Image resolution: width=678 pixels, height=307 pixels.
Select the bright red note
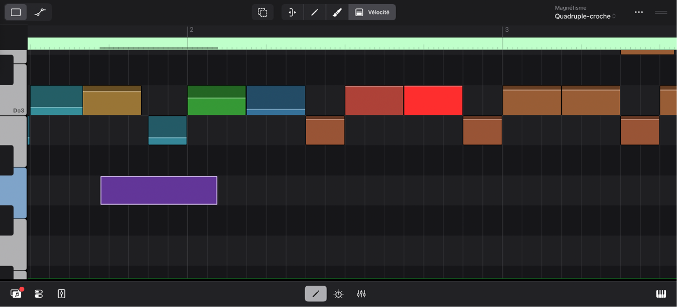(x=433, y=101)
